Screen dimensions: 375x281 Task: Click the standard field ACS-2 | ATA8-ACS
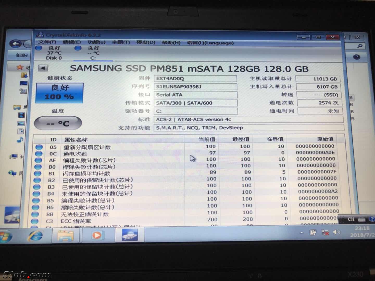click(x=249, y=119)
